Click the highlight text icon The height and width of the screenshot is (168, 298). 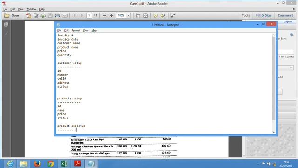163,15
